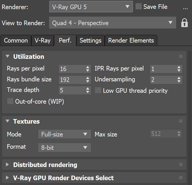Click the Utilization rollout drag grip icon
This screenshot has width=192, height=185.
[181, 57]
